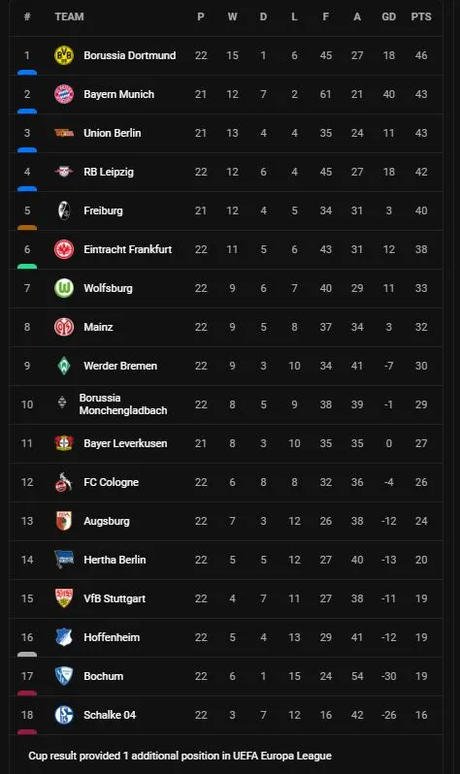The height and width of the screenshot is (774, 460).
Task: Click the RB Leipzig crest
Action: pos(64,172)
